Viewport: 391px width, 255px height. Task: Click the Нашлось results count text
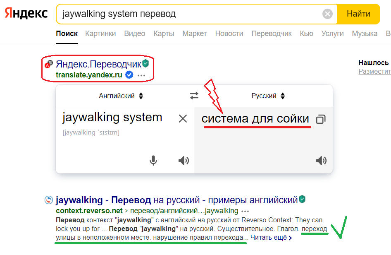click(x=374, y=63)
